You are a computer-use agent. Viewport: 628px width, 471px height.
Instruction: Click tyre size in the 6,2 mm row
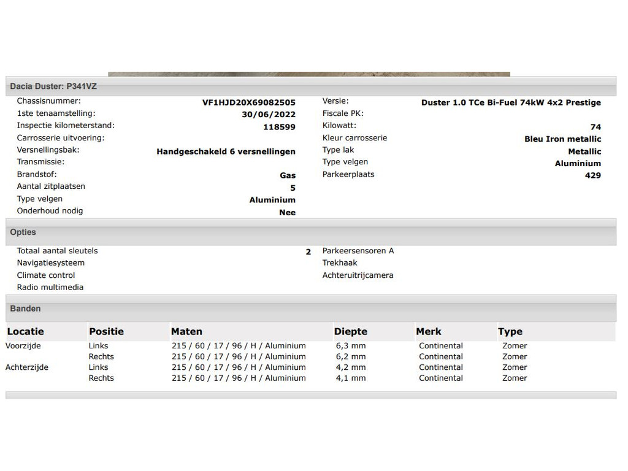[x=239, y=356]
